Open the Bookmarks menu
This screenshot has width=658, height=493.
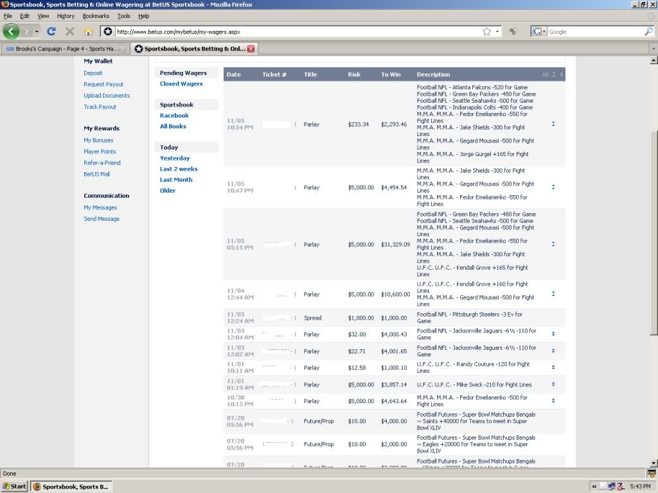click(96, 16)
